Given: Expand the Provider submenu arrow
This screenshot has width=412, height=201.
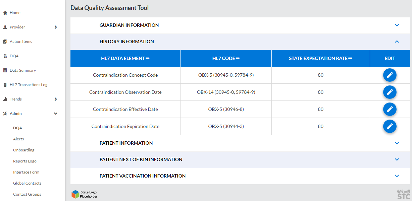Looking at the screenshot, I should tap(56, 27).
